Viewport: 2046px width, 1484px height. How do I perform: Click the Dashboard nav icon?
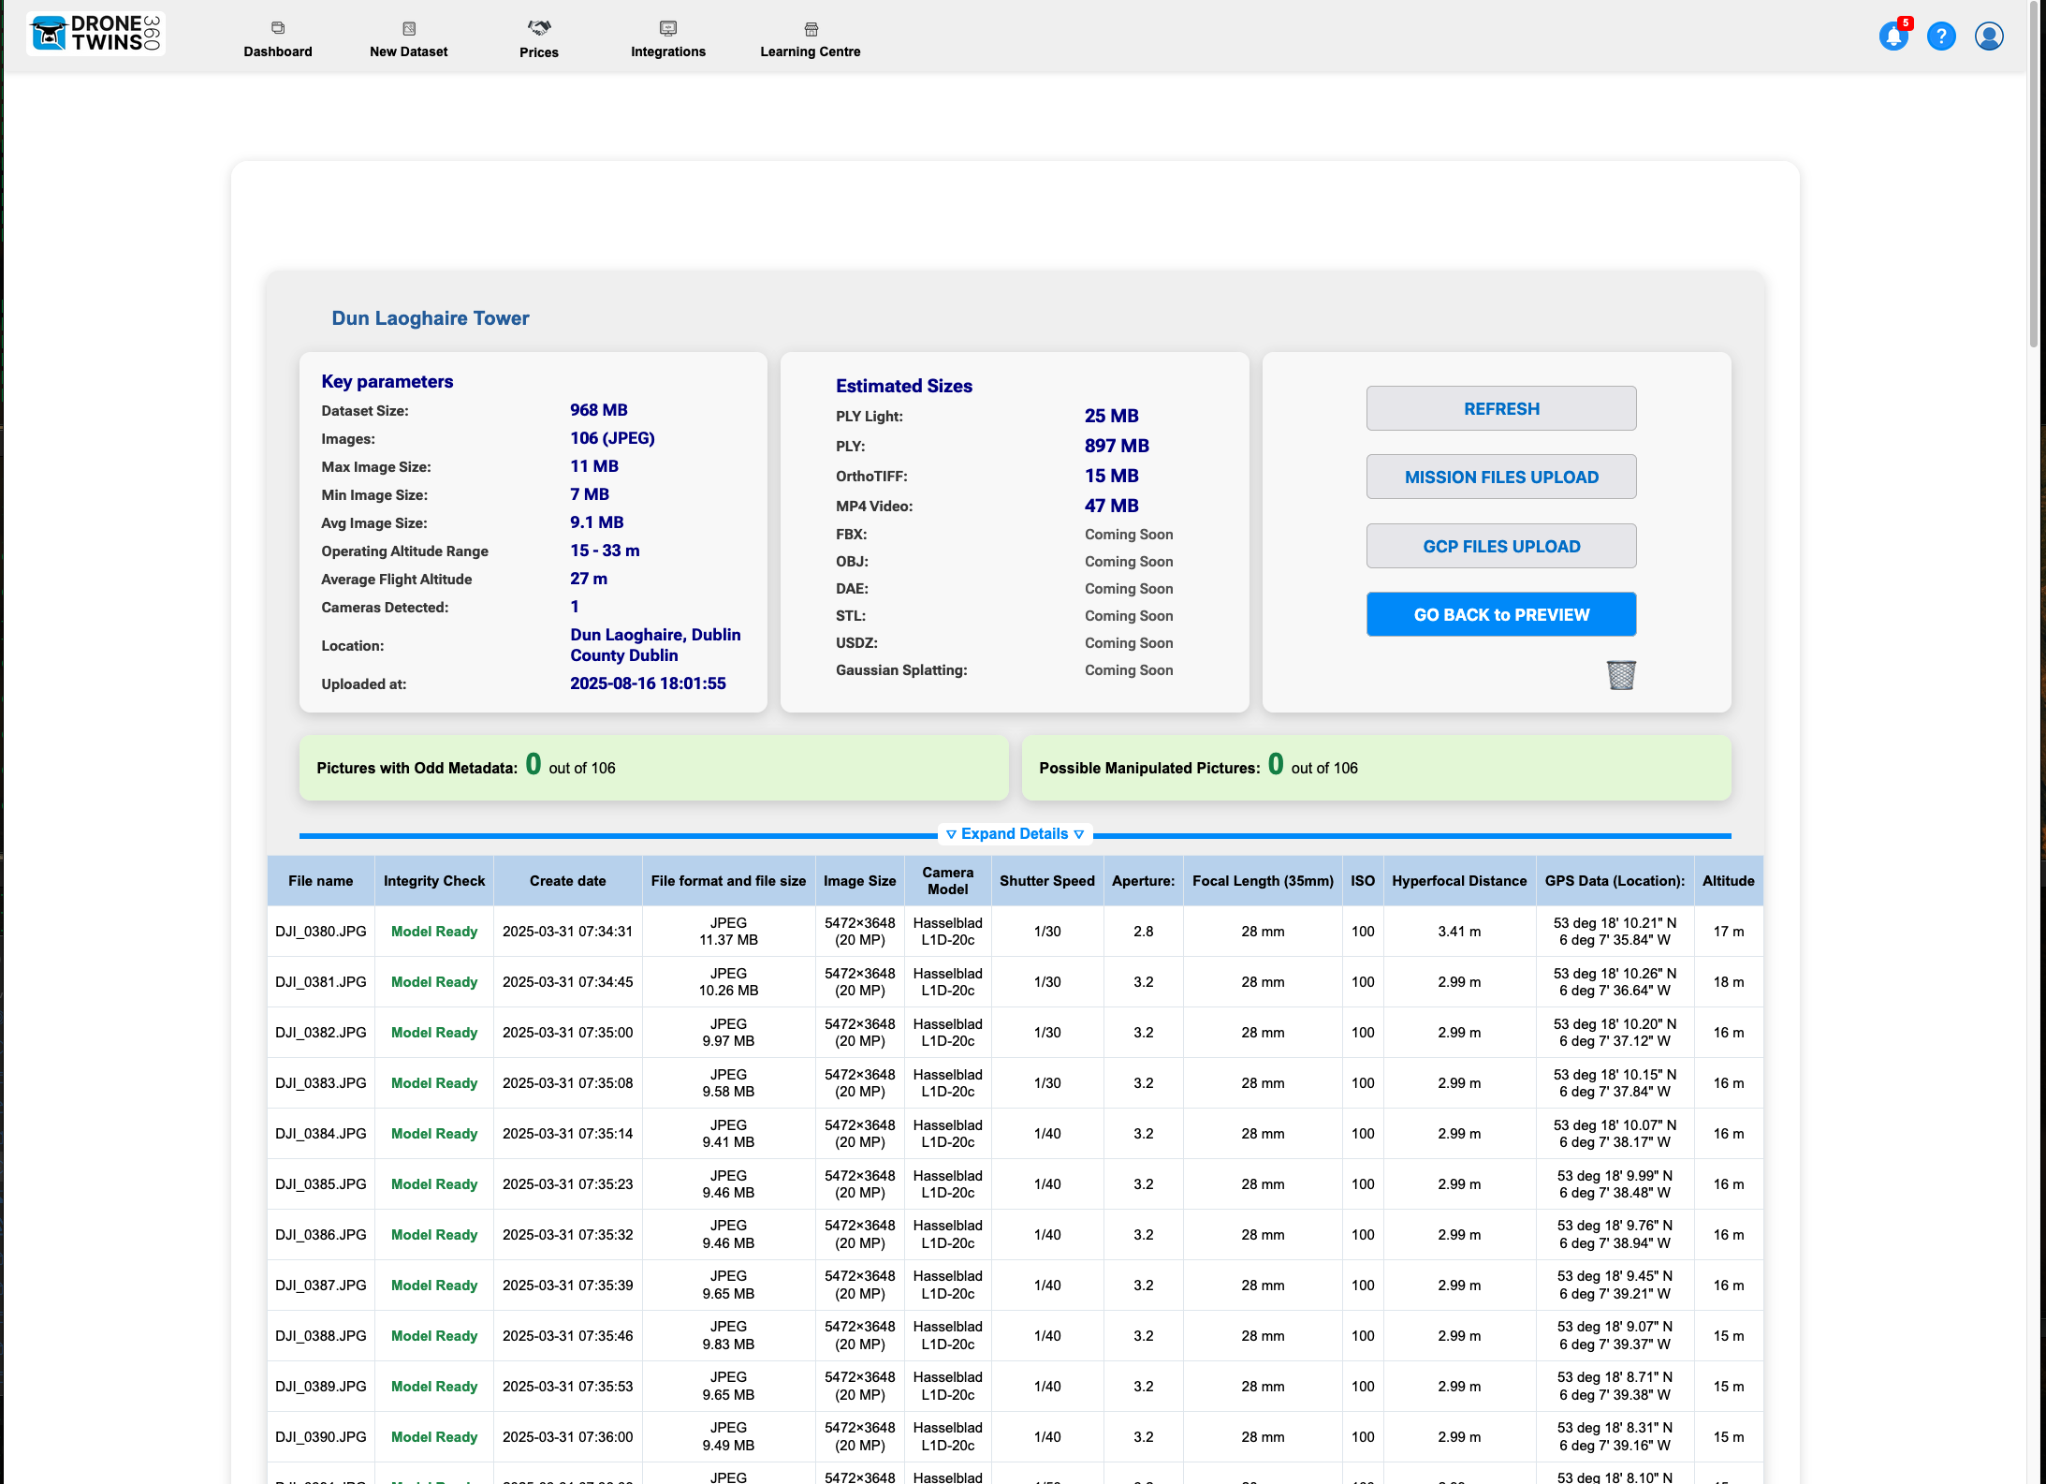(x=278, y=28)
